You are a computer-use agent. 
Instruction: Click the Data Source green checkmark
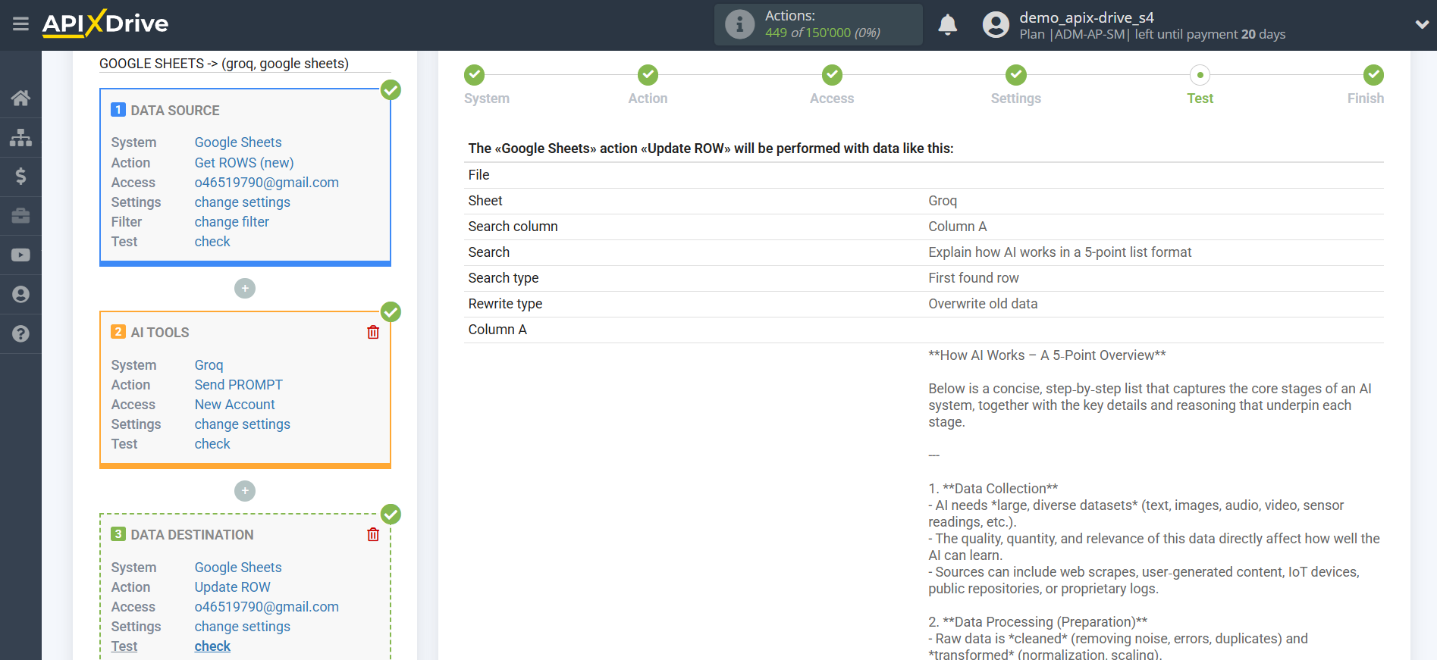pos(391,90)
